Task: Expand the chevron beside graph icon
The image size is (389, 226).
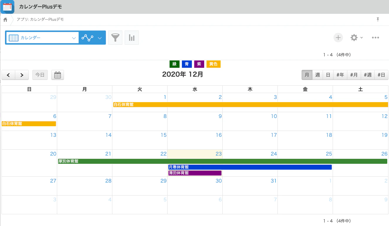Action: tap(100, 38)
